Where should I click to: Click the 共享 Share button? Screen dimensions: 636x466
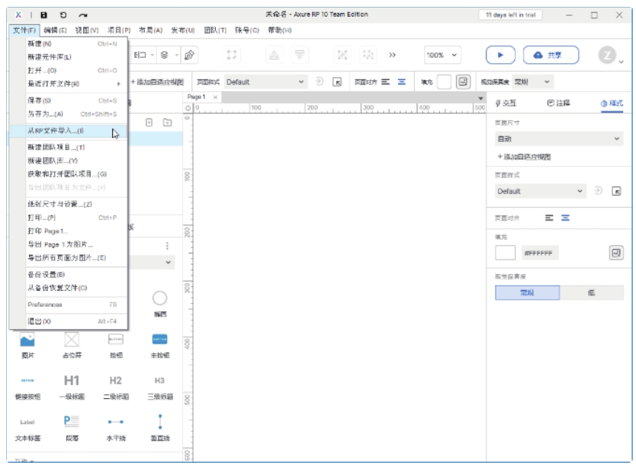click(x=551, y=55)
